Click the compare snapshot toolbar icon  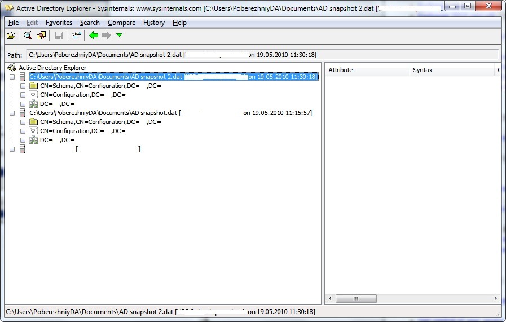(41, 35)
